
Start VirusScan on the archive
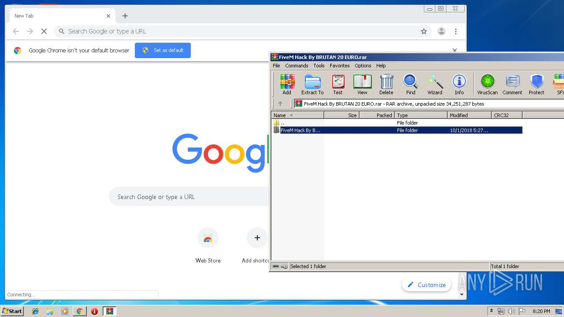pyautogui.click(x=487, y=84)
